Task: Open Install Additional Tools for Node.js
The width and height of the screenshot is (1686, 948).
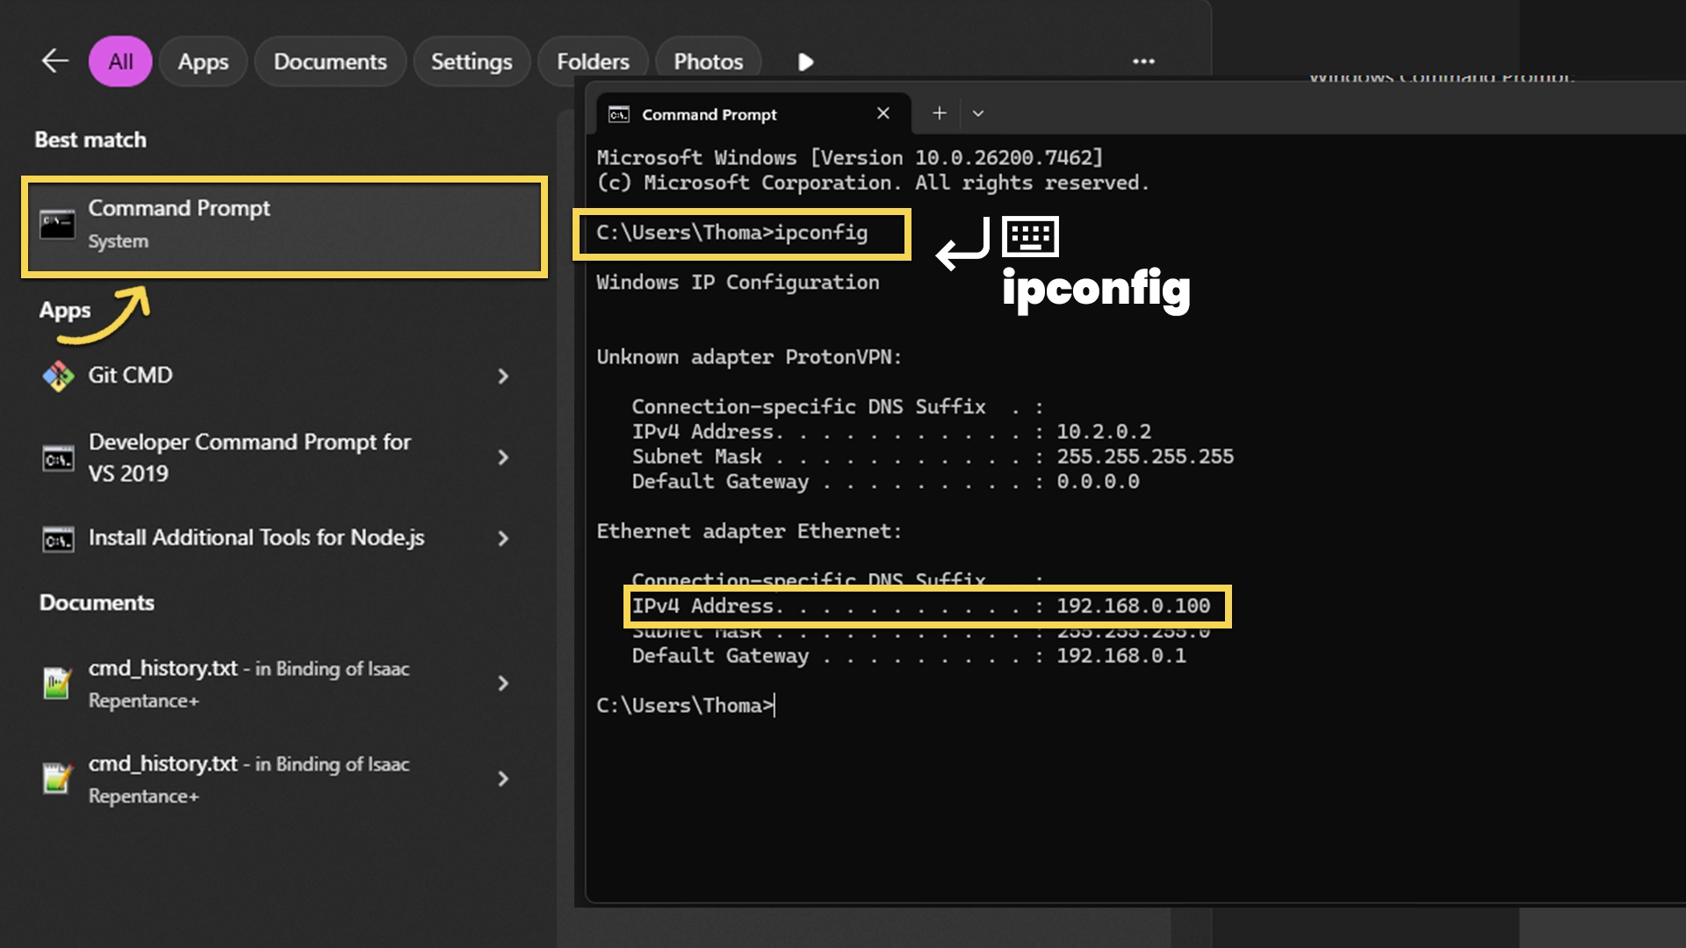Action: pos(256,537)
